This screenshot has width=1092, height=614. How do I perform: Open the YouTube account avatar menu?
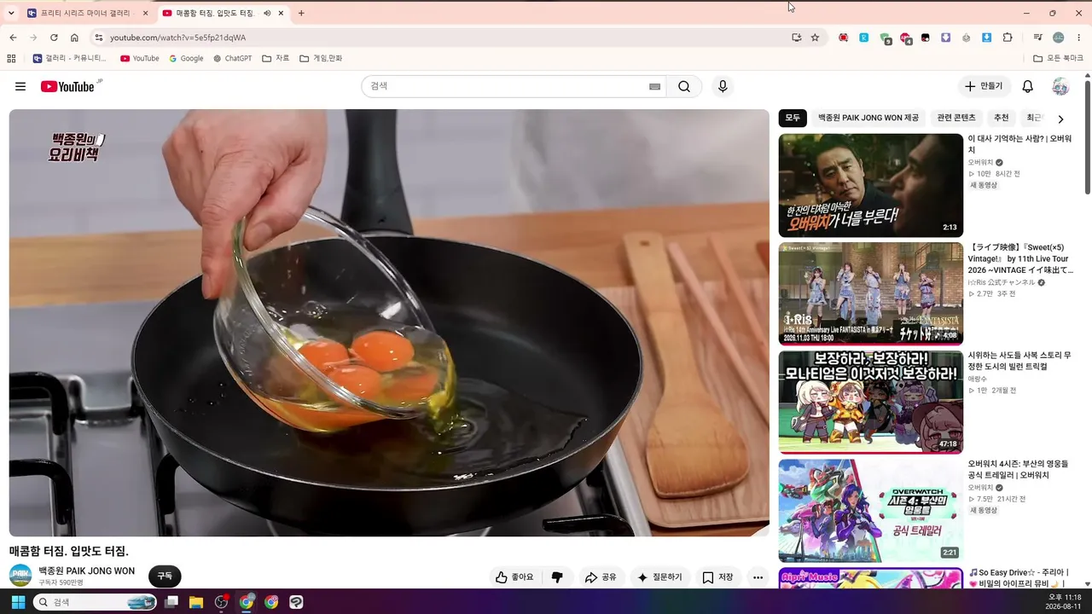(x=1060, y=86)
